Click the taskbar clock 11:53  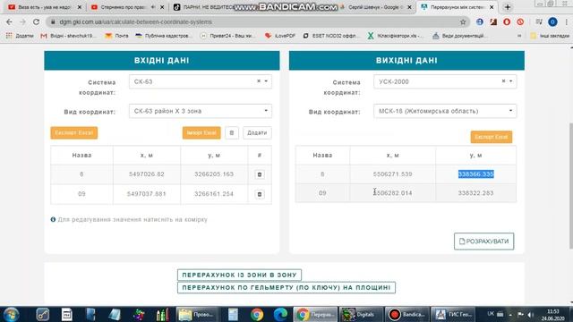(552, 314)
